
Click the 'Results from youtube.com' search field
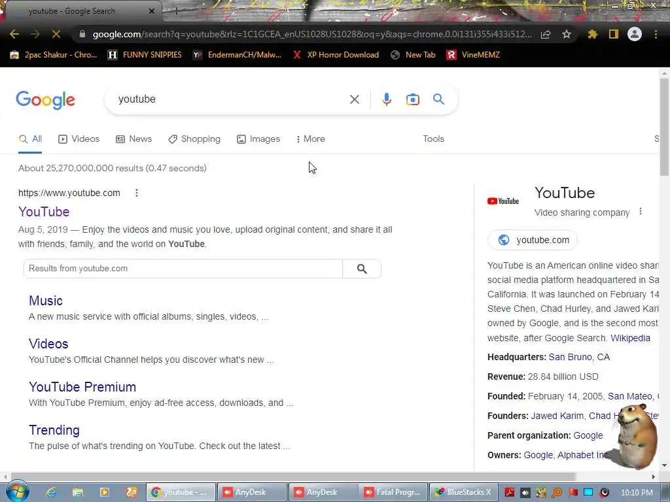click(183, 269)
